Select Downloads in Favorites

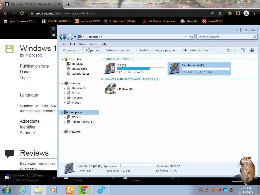pos(79,69)
